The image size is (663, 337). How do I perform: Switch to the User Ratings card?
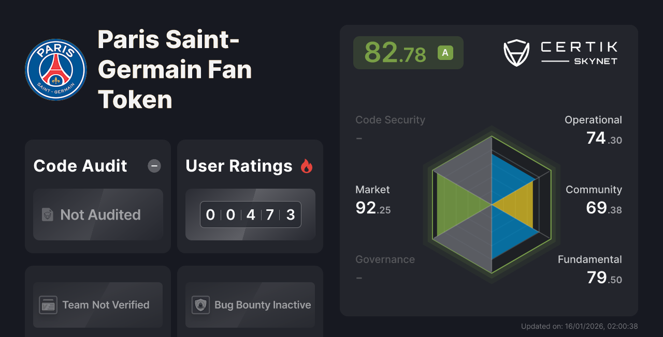coord(239,166)
